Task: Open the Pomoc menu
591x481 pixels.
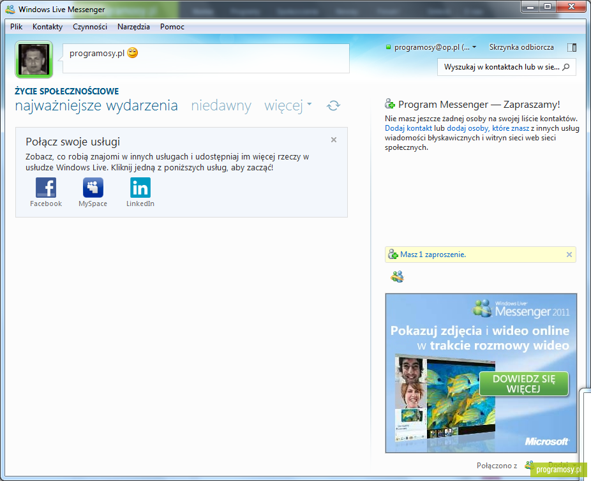Action: pos(172,27)
